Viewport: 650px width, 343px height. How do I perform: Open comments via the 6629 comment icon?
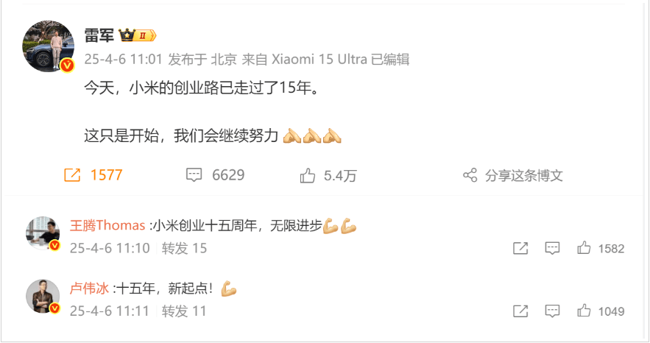tap(194, 175)
